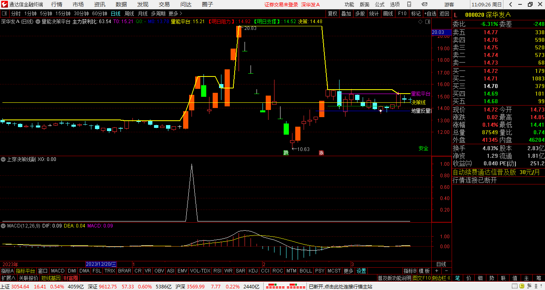Select the RSI indicator tab
The image size is (545, 290).
click(x=217, y=271)
